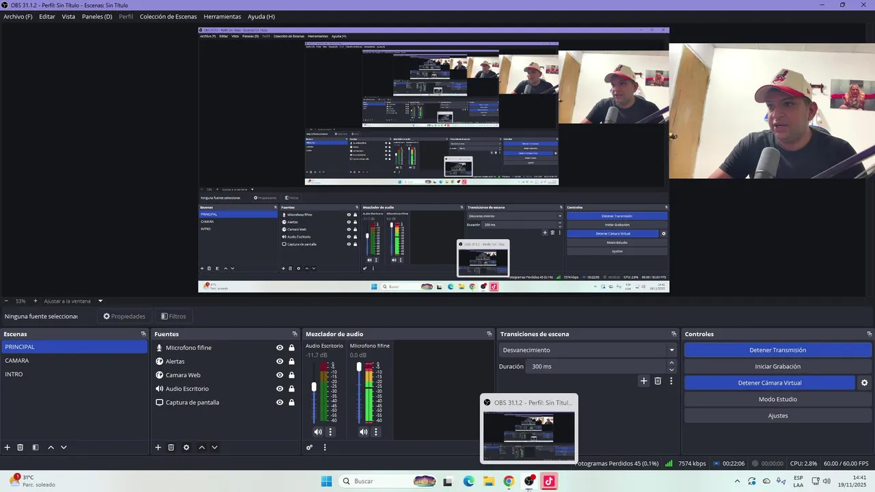Screen dimensions: 875x492
Task: Open the Colección de Escenas menu
Action: tap(168, 16)
